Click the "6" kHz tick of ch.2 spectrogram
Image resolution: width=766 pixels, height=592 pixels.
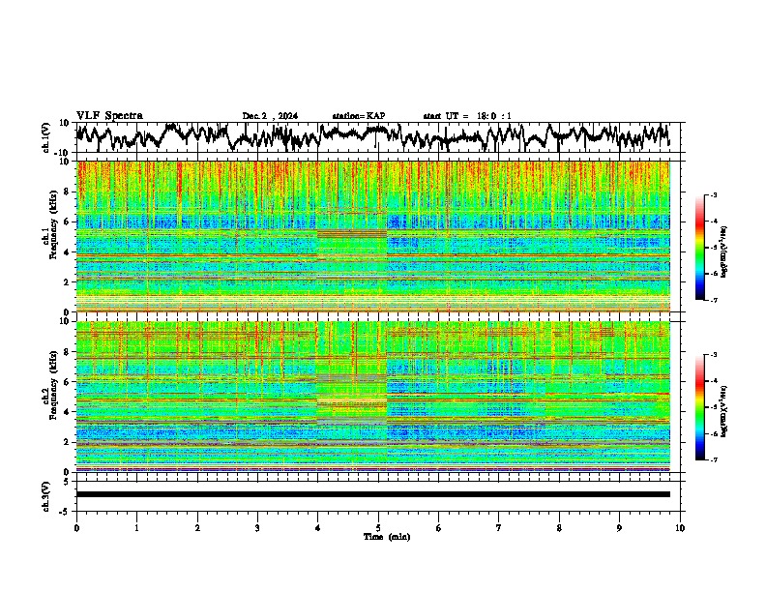pyautogui.click(x=69, y=382)
